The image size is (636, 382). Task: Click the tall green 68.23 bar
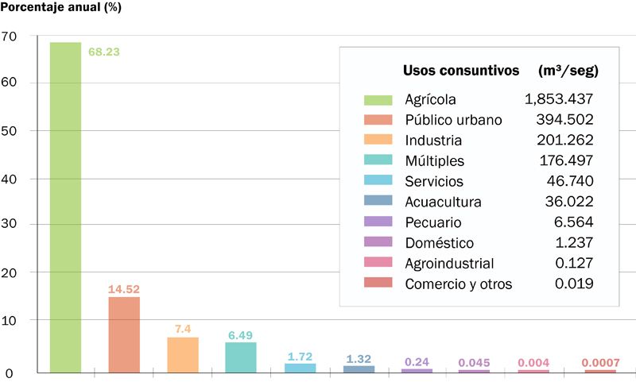coord(65,206)
